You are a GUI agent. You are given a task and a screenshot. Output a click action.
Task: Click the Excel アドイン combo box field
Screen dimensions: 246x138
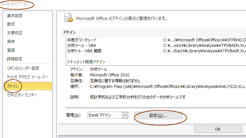[108, 115]
